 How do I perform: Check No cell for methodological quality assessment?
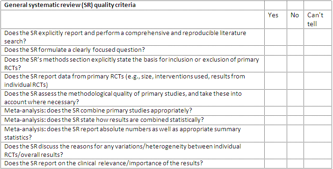295,98
